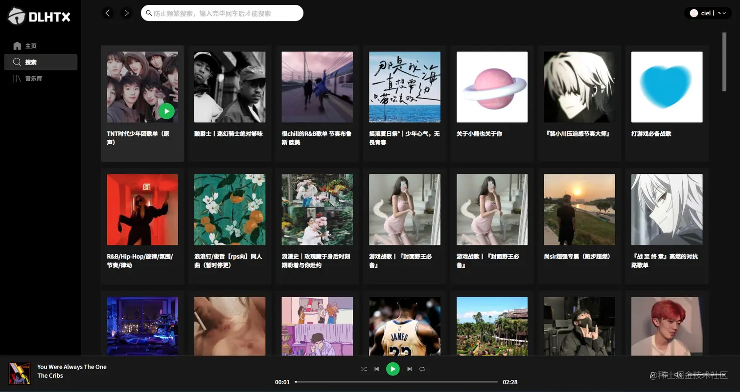Click the back navigation arrow
This screenshot has height=392, width=740.
pos(108,13)
